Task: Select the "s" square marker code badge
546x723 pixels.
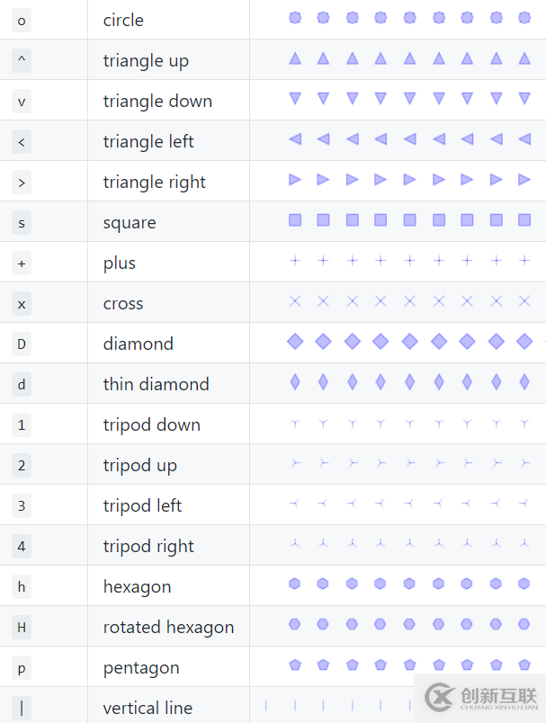Action: pyautogui.click(x=22, y=223)
